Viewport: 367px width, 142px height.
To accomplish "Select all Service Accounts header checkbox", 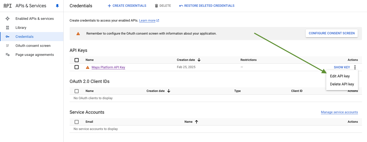I will (77, 122).
